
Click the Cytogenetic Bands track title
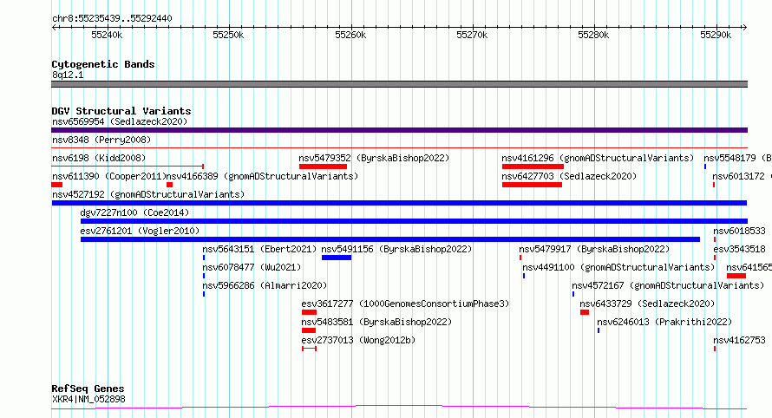(x=103, y=64)
